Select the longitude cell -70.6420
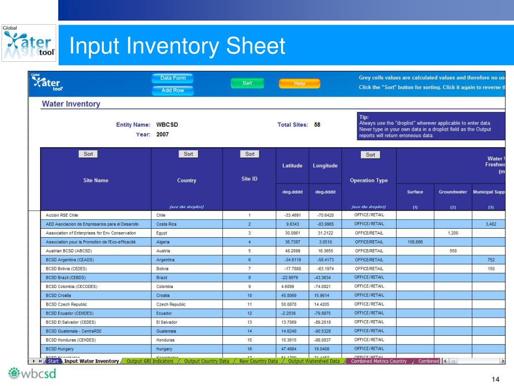The height and width of the screenshot is (386, 514). 325,215
